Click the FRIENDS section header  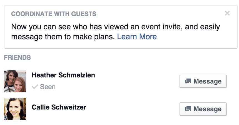(17, 58)
